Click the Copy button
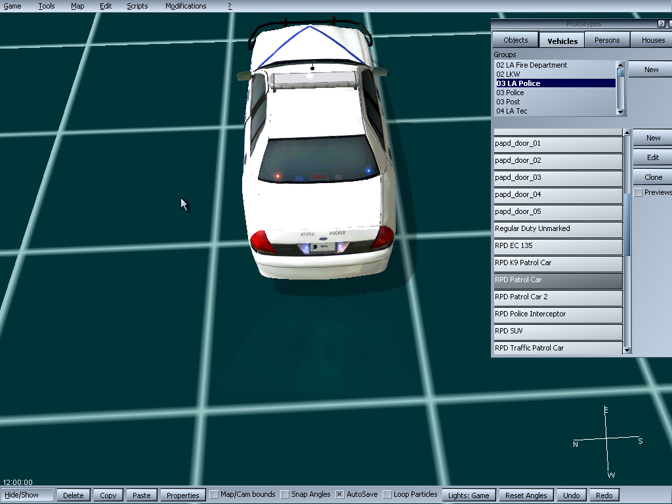This screenshot has height=504, width=672. 108,495
